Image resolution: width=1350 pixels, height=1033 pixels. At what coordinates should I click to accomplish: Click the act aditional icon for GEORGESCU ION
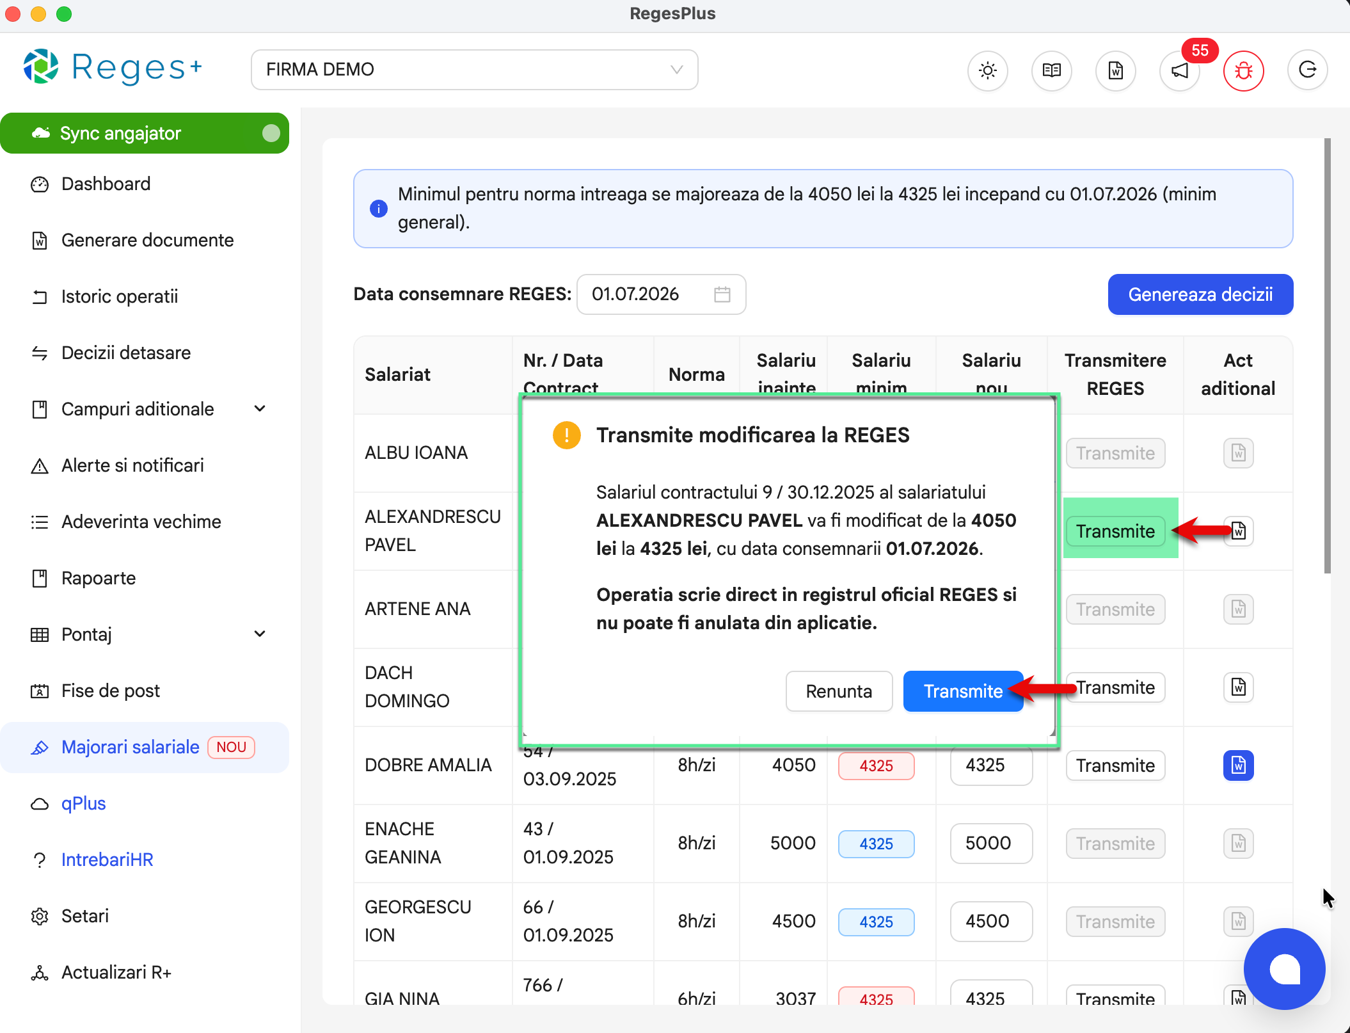tap(1239, 922)
